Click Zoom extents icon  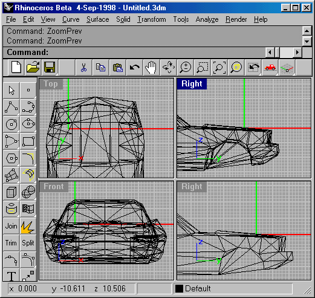tap(219, 67)
